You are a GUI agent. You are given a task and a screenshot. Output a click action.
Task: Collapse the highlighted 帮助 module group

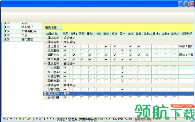coord(45,94)
